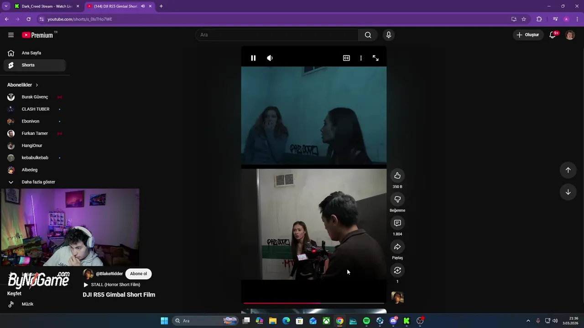Open File Explorer from taskbar
Viewport: 584px width, 328px height.
(273, 321)
